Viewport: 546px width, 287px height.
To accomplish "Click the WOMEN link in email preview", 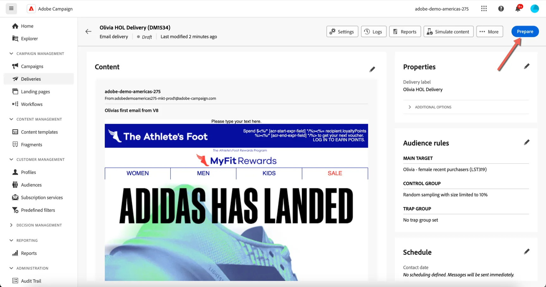I will coord(137,173).
